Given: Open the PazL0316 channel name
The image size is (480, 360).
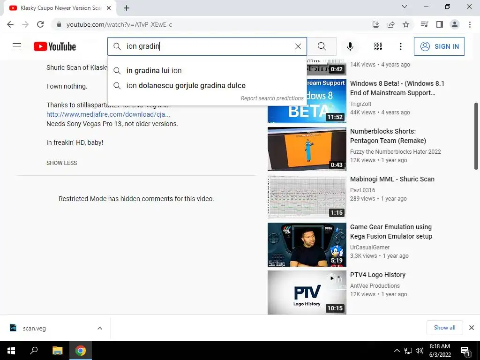Looking at the screenshot, I should point(362,190).
